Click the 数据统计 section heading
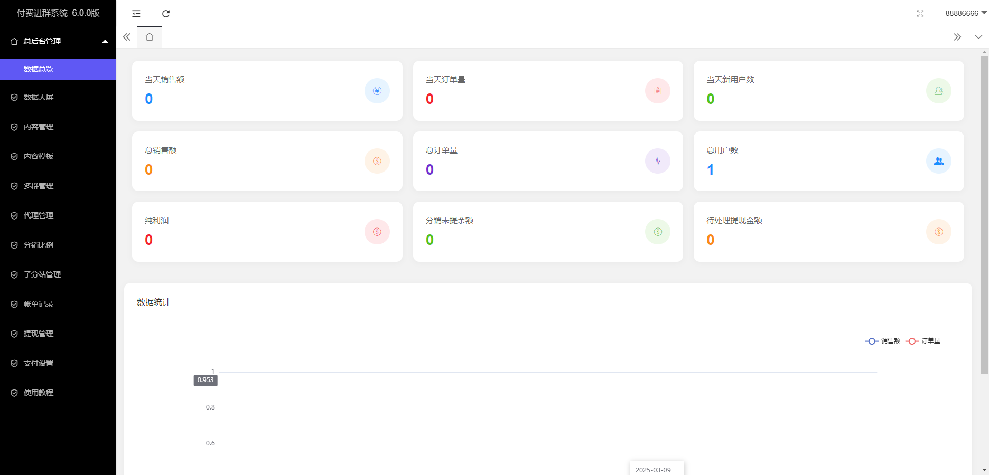989x475 pixels. point(154,302)
